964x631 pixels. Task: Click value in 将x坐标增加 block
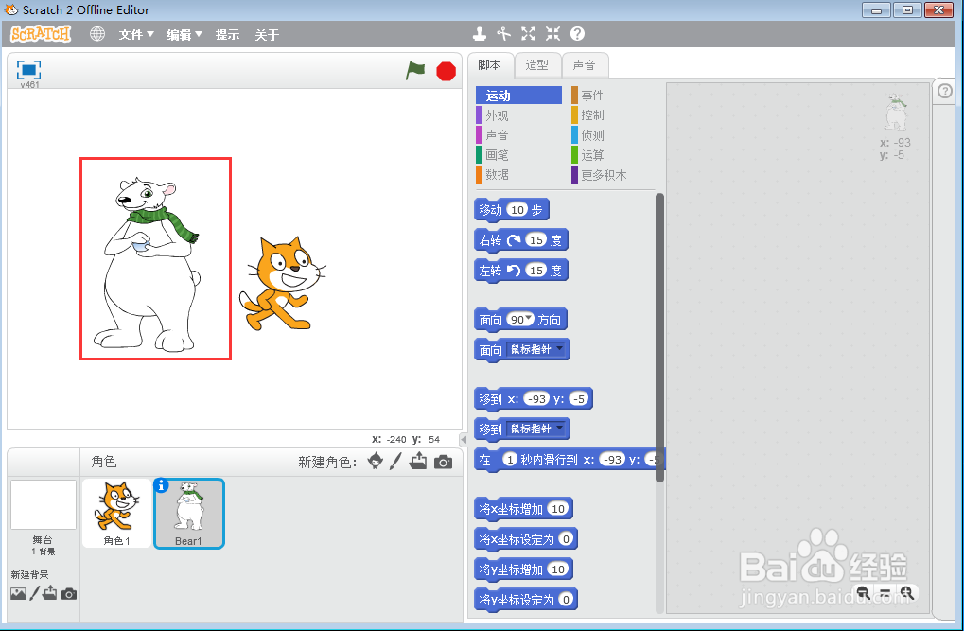[558, 509]
